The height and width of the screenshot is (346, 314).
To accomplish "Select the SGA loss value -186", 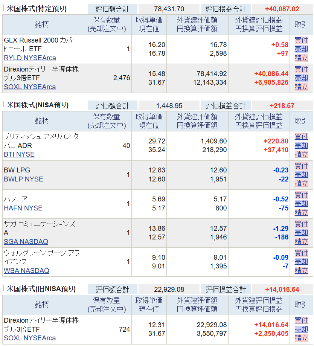I will (x=282, y=237).
